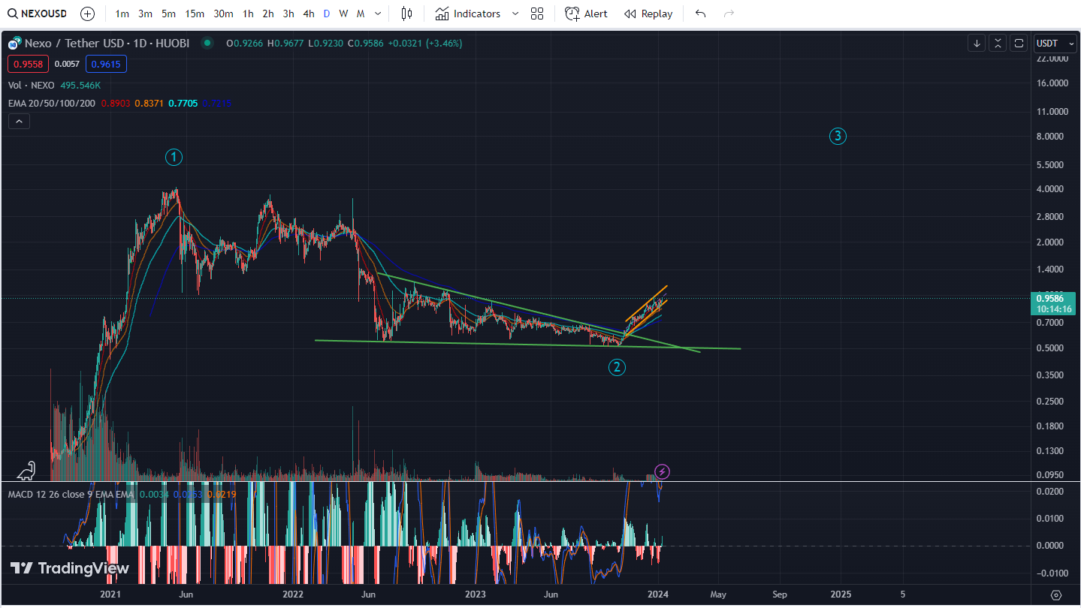Select the 4h interval
The width and height of the screenshot is (1081, 608).
[x=309, y=14]
